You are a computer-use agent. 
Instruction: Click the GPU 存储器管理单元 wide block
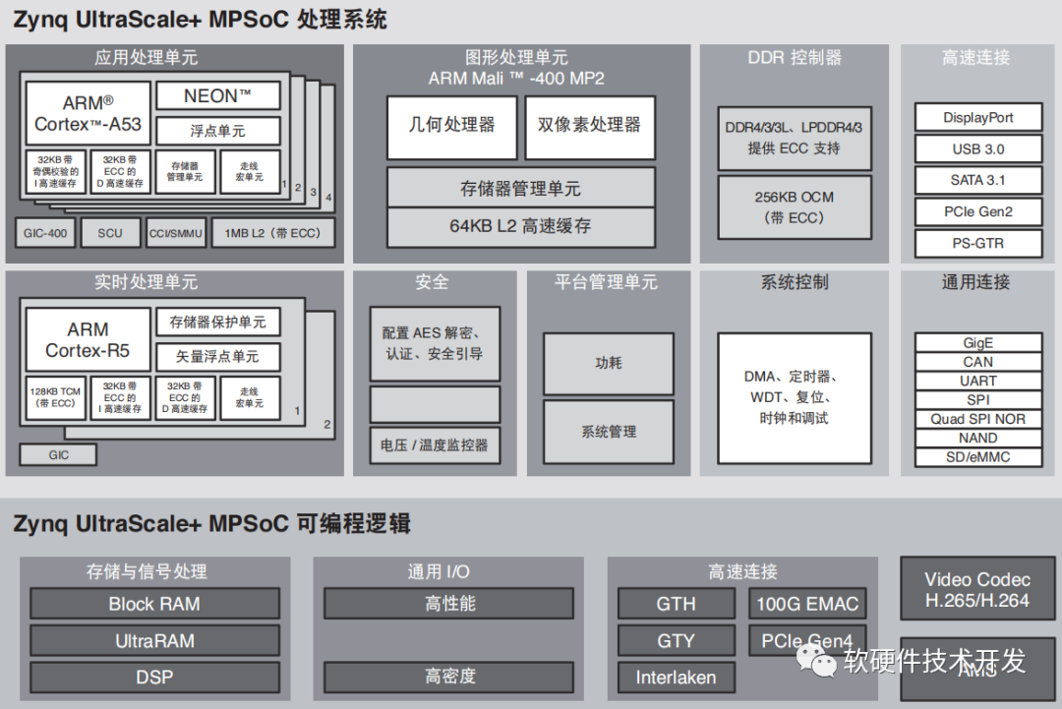point(521,188)
